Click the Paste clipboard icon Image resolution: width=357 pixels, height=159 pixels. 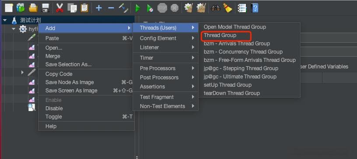pyautogui.click(x=84, y=8)
